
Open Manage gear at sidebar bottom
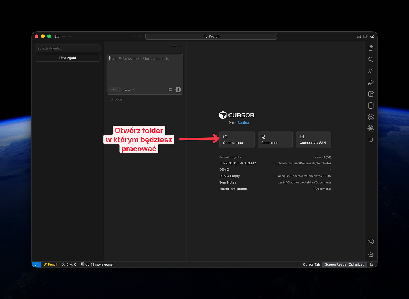371,255
